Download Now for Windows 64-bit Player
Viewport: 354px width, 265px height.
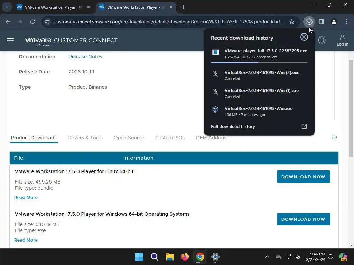pyautogui.click(x=303, y=219)
